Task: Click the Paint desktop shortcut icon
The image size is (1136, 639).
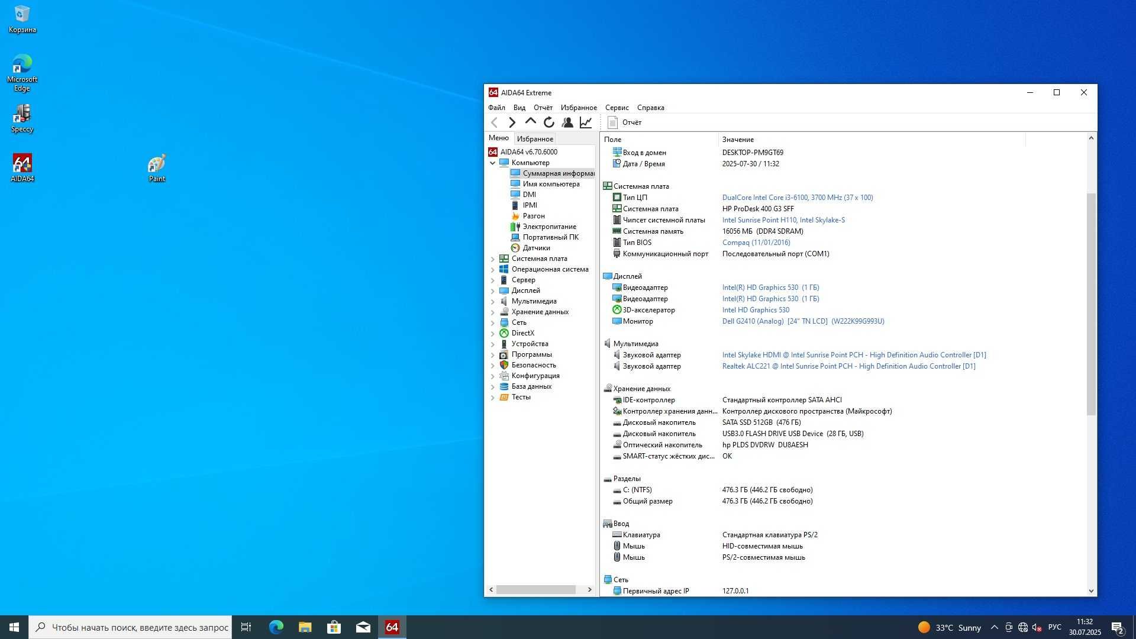Action: pyautogui.click(x=157, y=168)
